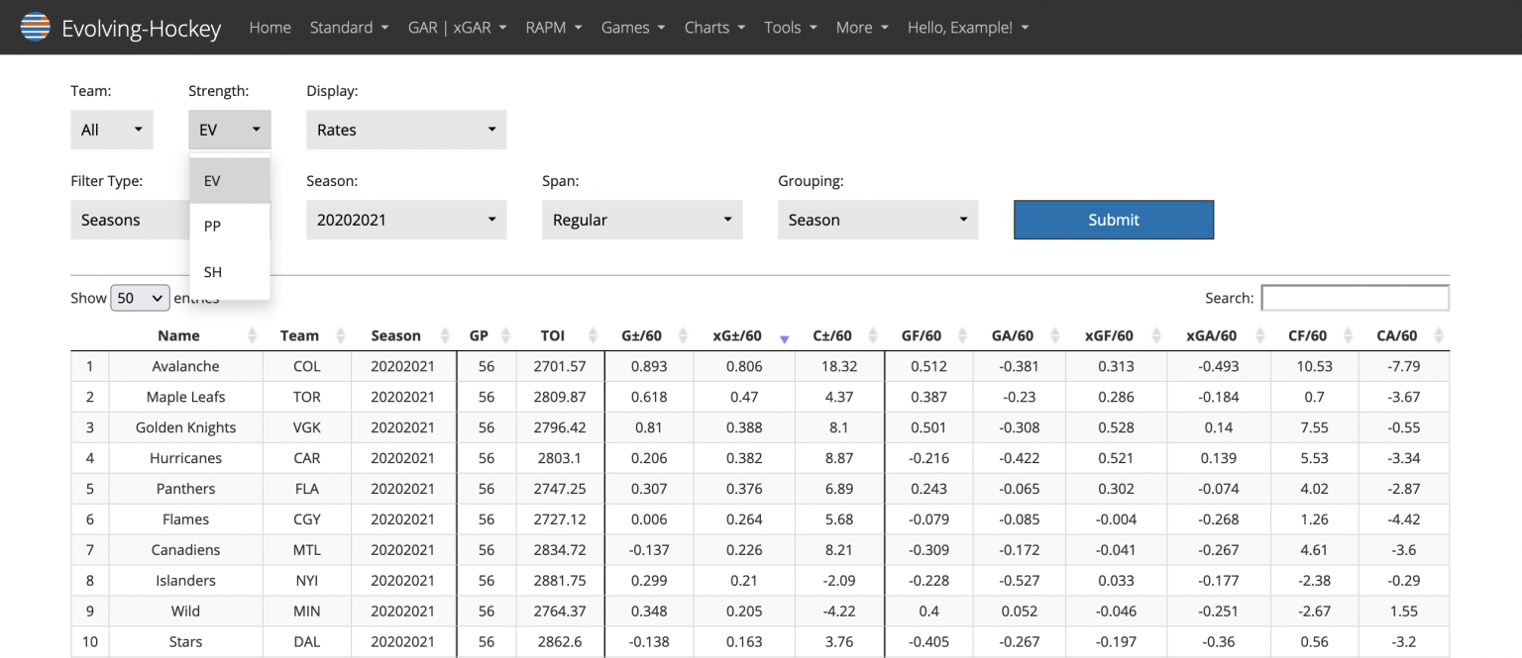This screenshot has height=658, width=1522.
Task: Click the xG±/60 column sort arrow
Action: 784,337
